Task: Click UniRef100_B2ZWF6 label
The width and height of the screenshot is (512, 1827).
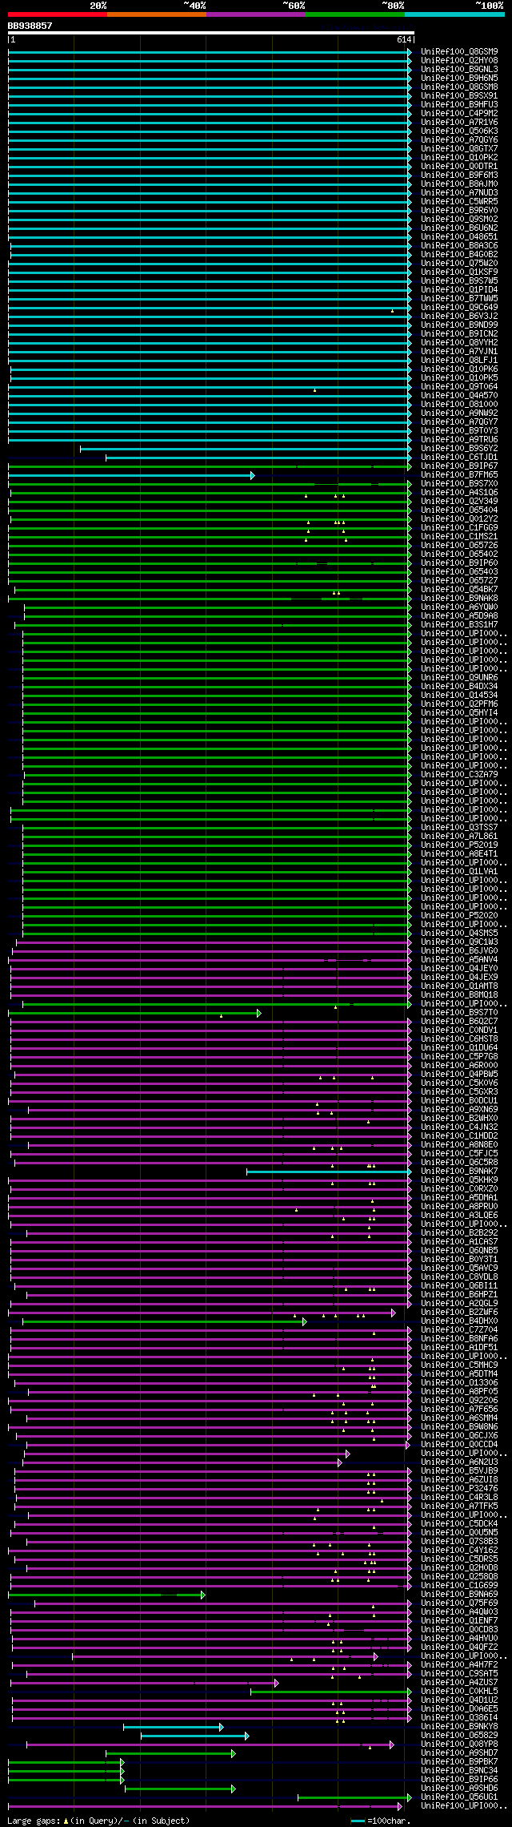Action: click(459, 1313)
